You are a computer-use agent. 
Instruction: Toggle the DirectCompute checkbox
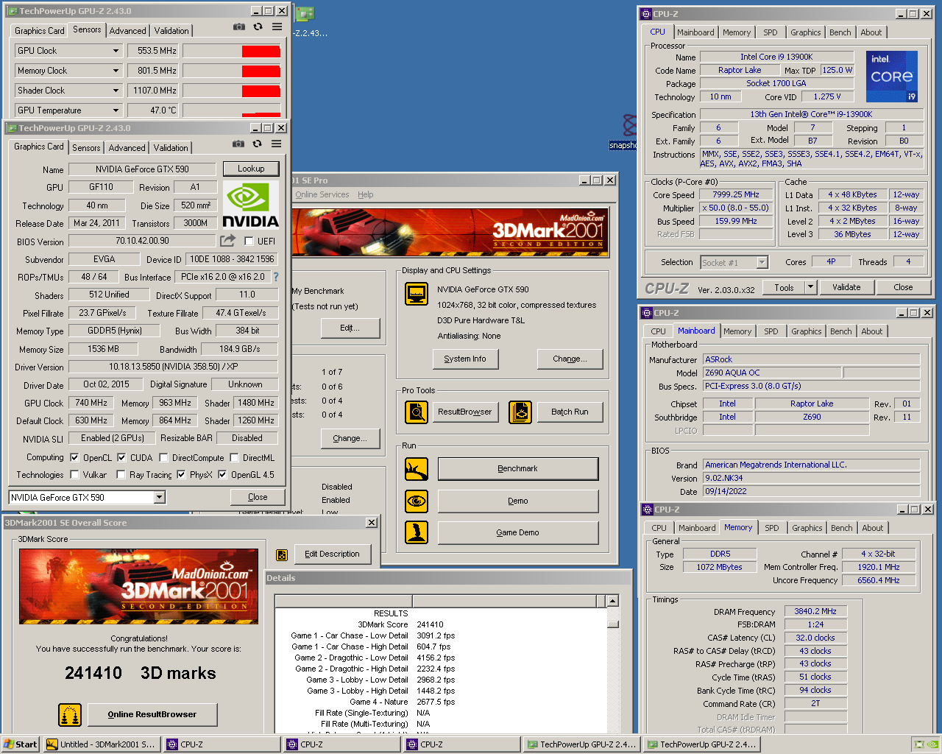(163, 457)
